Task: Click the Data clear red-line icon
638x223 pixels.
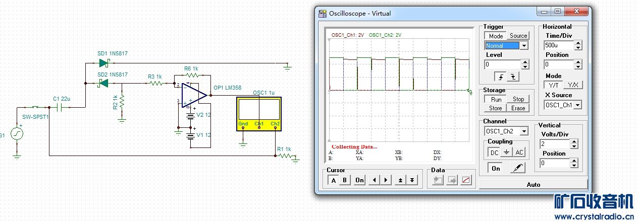Action: (466, 180)
